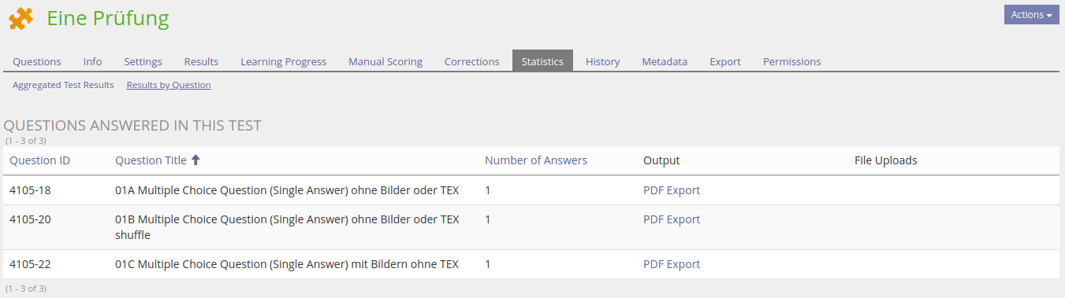The image size is (1065, 298).
Task: Switch to Manual Scoring tab
Action: [385, 61]
